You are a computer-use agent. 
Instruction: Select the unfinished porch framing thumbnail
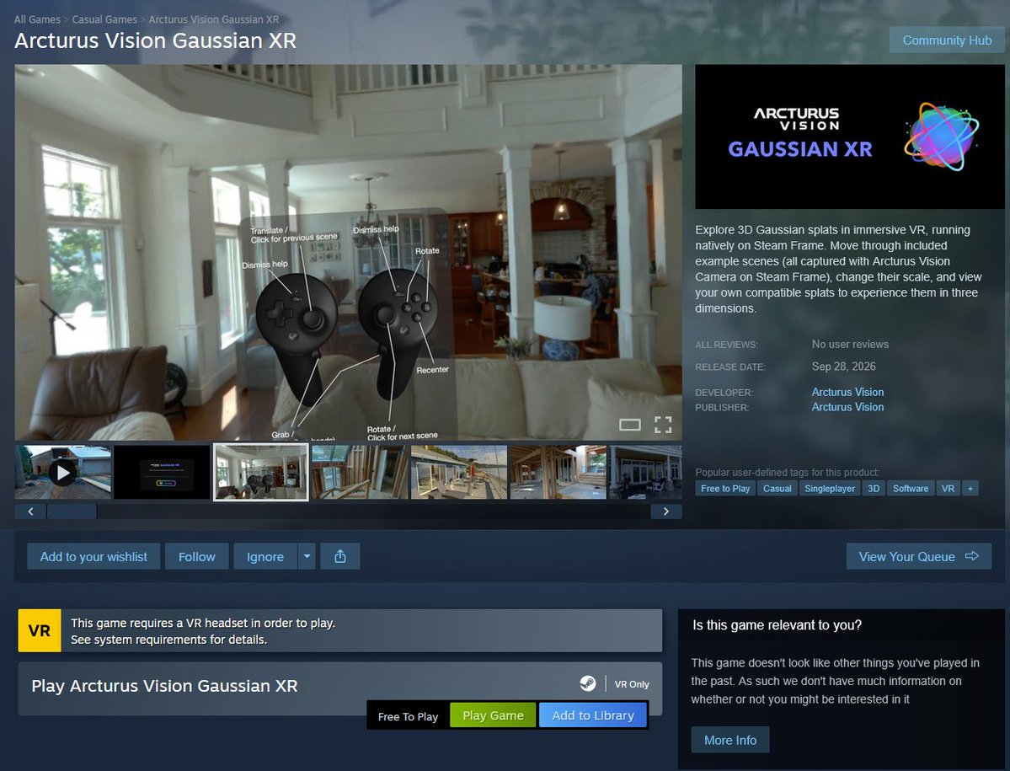tap(558, 472)
